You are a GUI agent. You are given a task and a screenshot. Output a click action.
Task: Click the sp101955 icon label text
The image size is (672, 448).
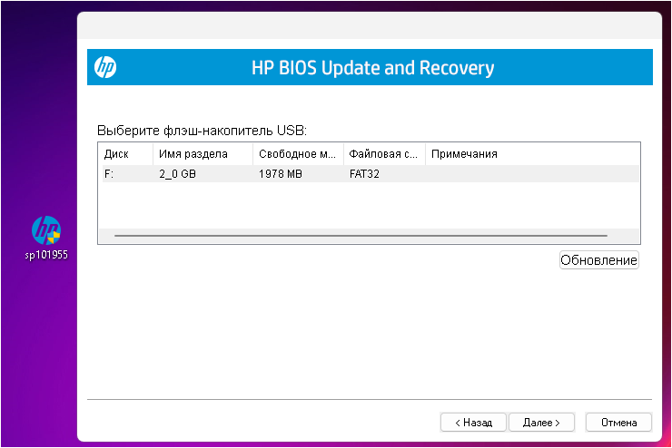[x=46, y=255]
